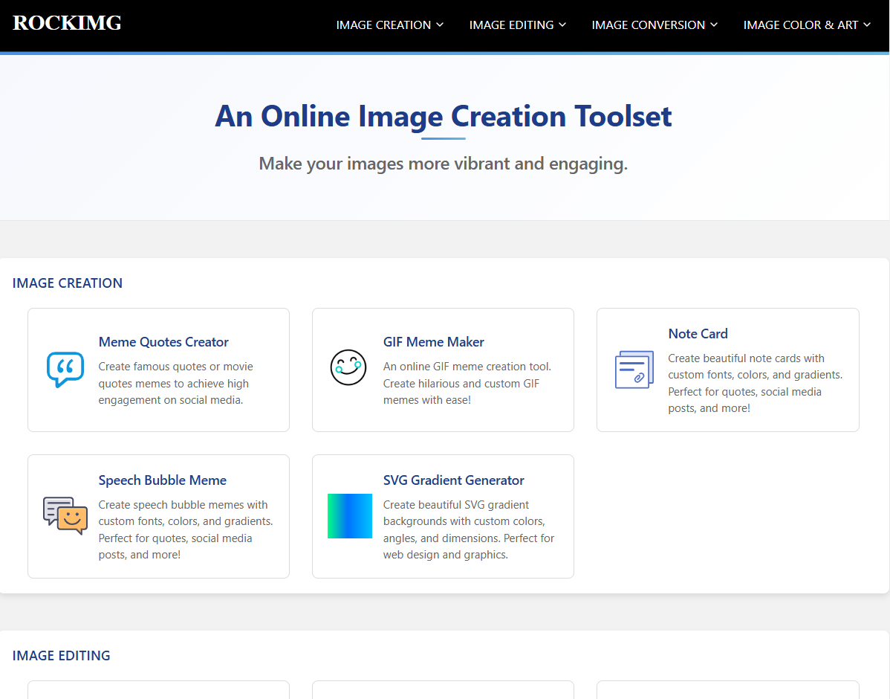890x699 pixels.
Task: Expand the chevron beside Image Conversion menu
Action: click(x=714, y=25)
